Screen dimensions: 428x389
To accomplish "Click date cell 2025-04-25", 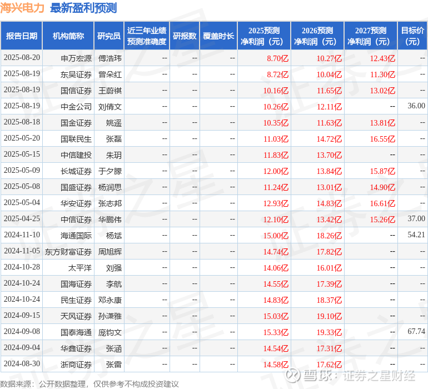I will point(22,218).
